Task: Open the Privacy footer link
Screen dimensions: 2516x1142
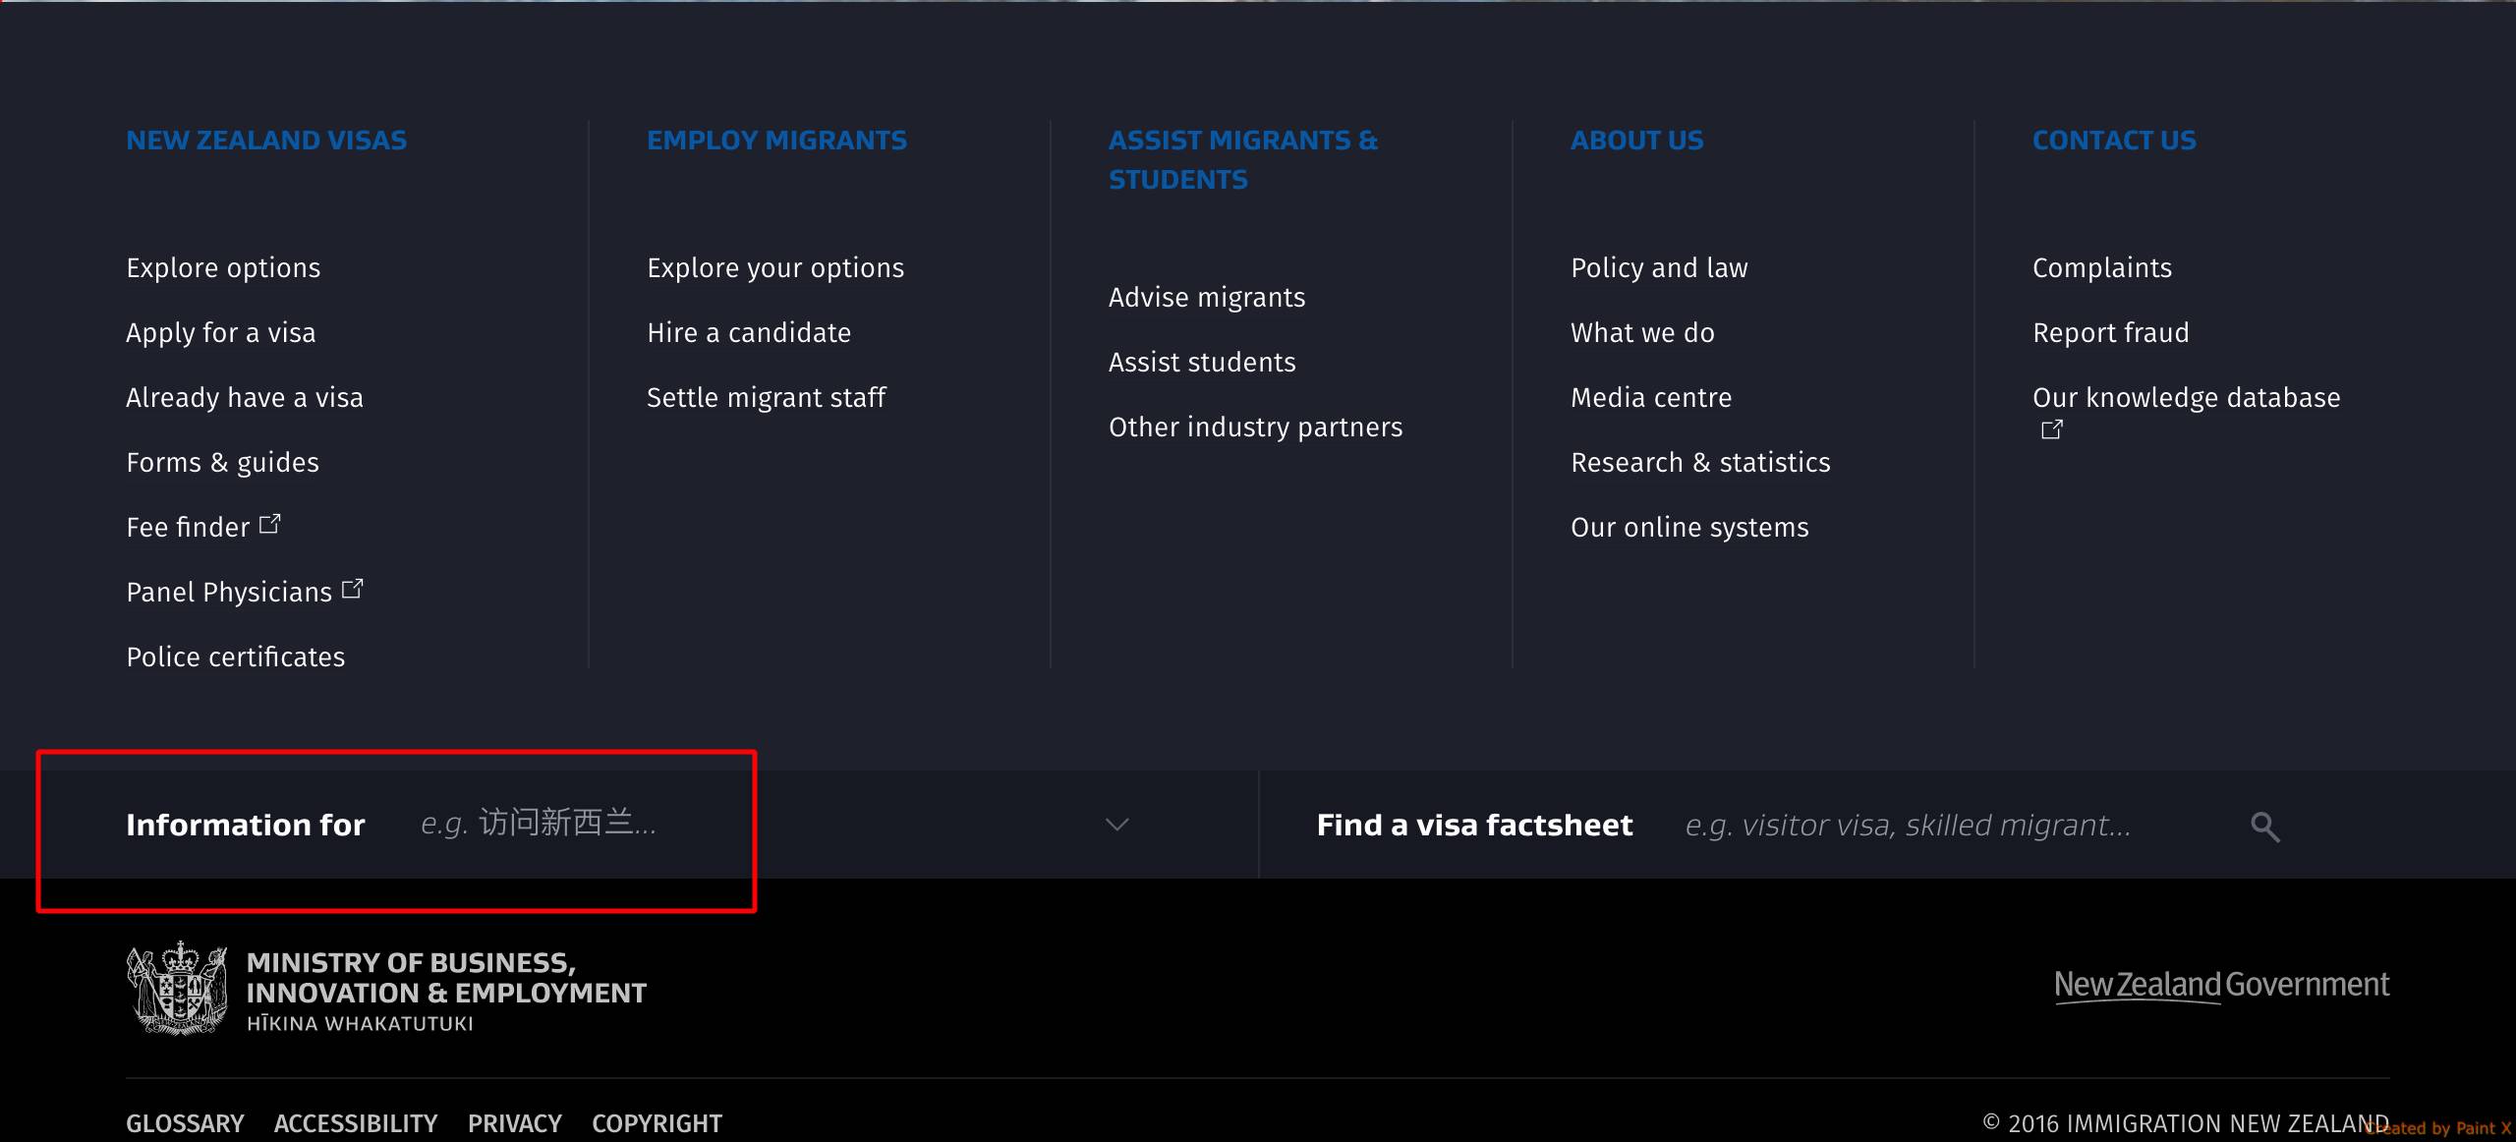Action: coord(514,1123)
